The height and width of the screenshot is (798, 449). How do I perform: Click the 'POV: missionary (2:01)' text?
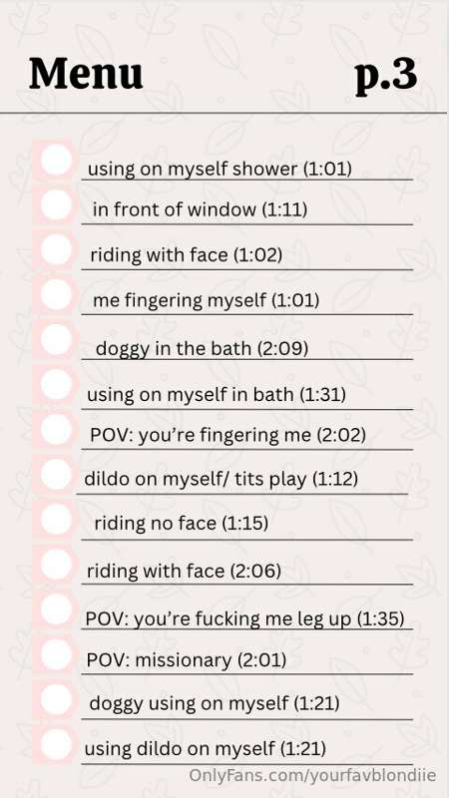point(187,660)
